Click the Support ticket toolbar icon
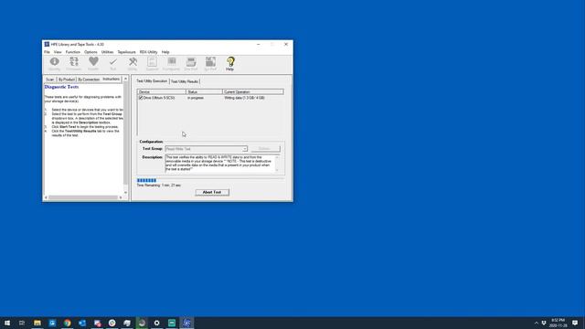Screen dimensions: 585x329 coord(152,63)
